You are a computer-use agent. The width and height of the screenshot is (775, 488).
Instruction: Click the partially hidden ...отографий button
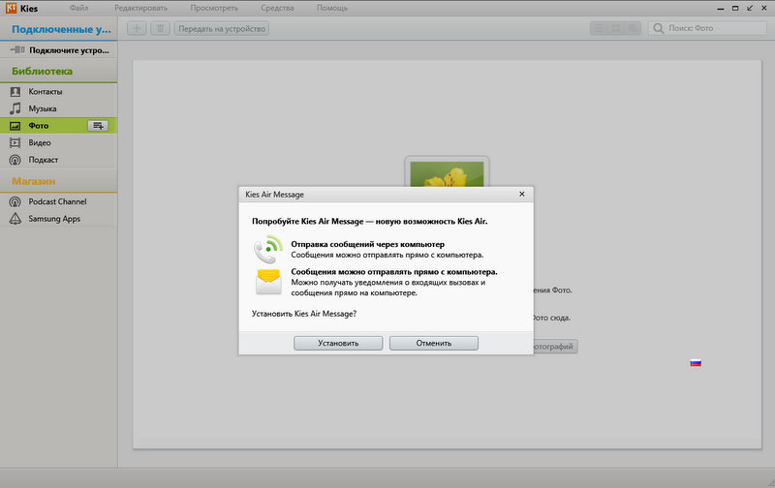click(555, 347)
